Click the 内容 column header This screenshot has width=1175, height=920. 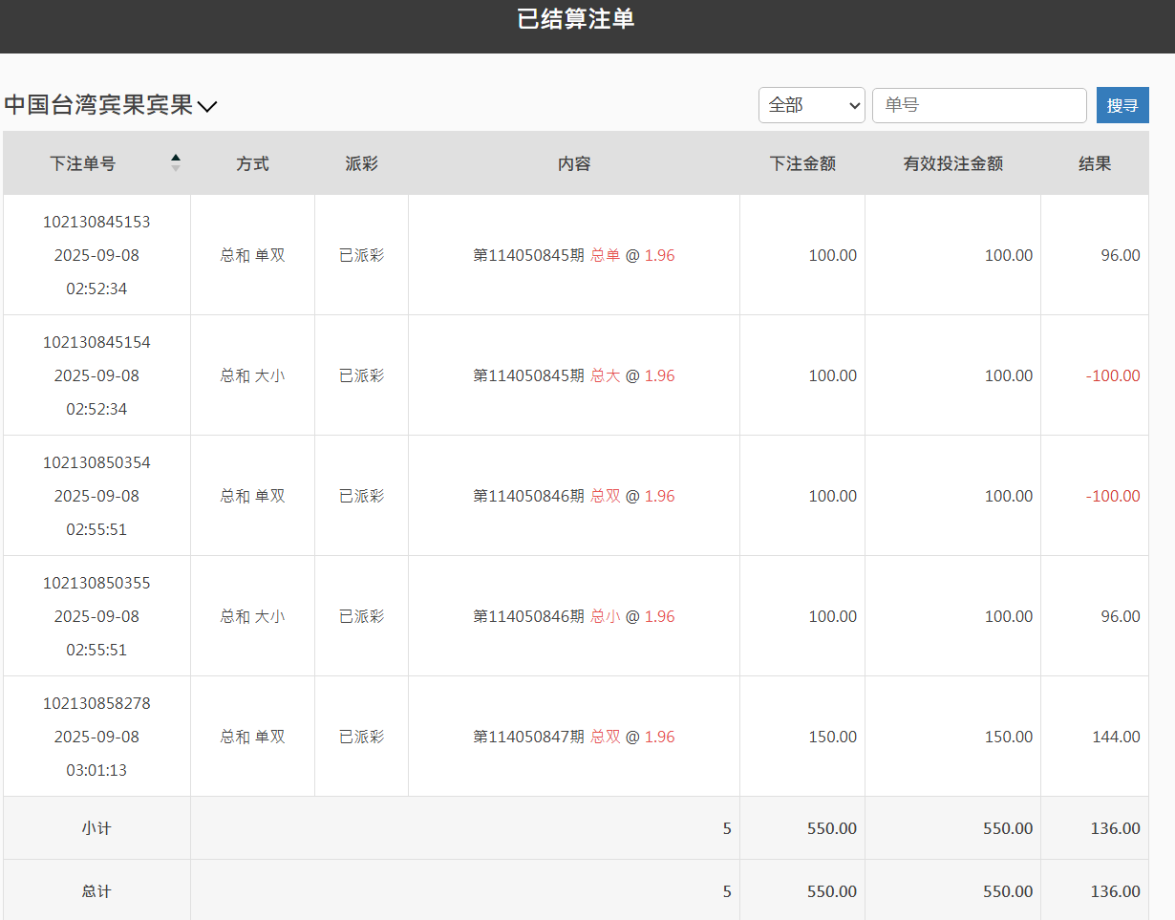(573, 163)
